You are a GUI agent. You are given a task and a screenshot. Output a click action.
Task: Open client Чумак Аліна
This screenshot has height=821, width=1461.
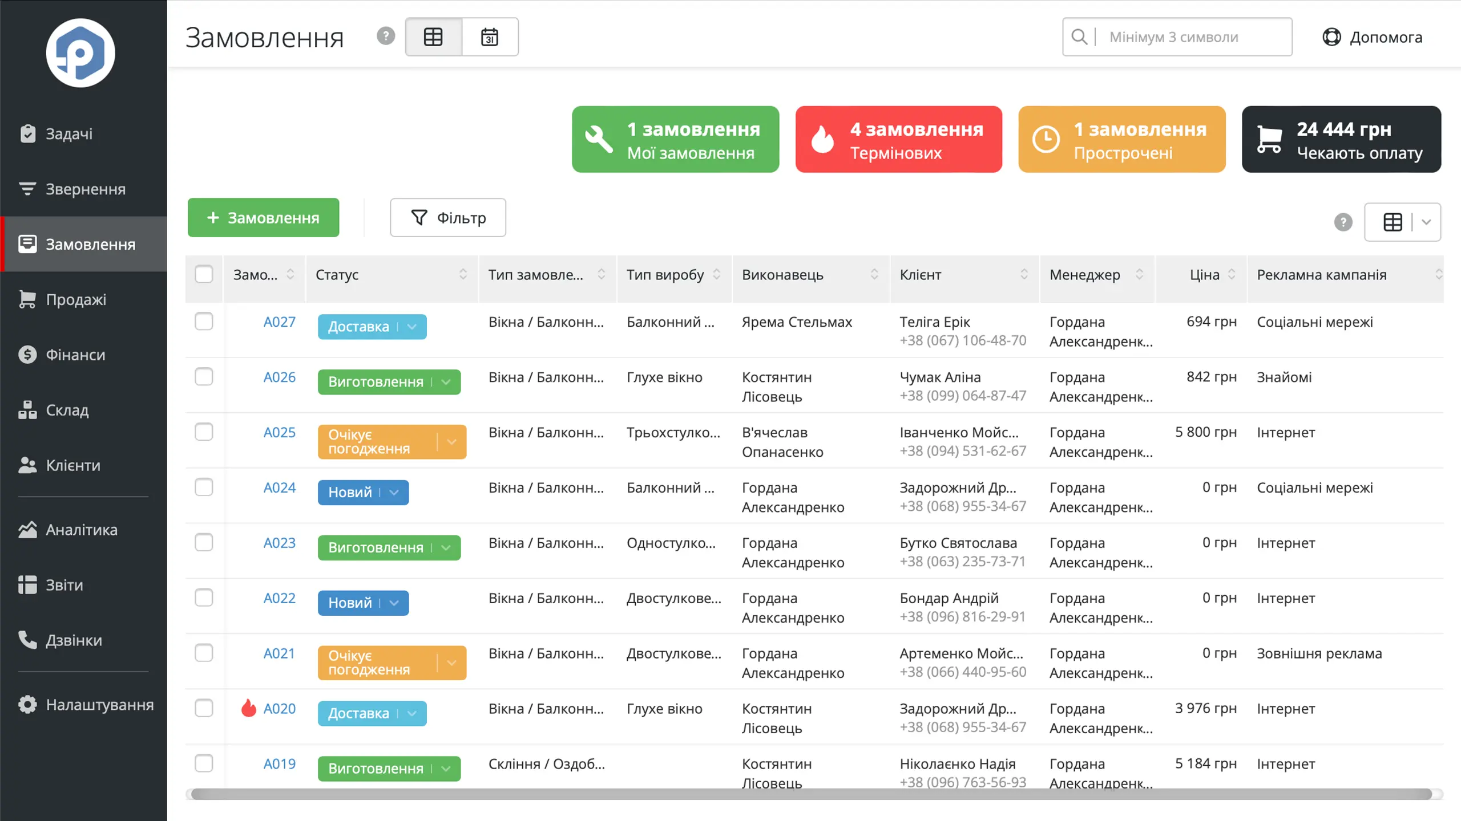(940, 377)
